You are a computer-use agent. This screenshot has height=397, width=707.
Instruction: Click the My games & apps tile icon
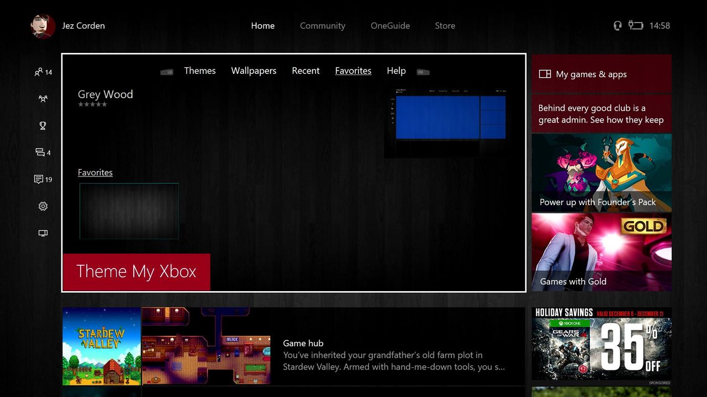click(545, 74)
